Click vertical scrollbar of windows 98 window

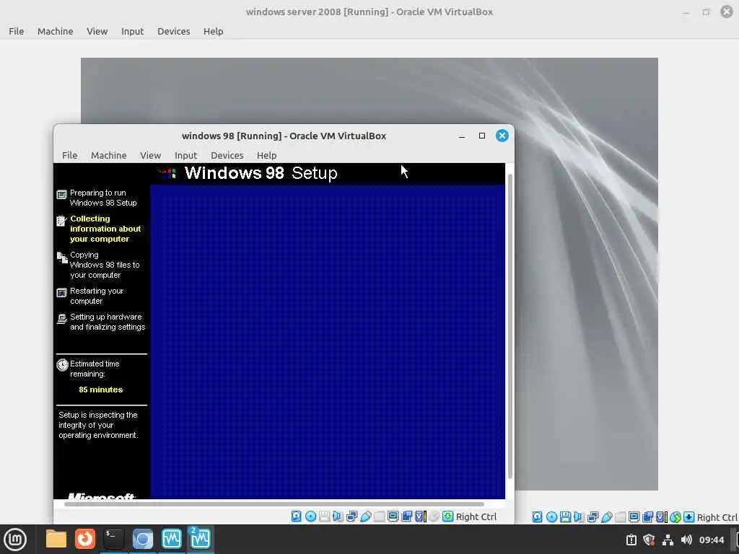510,327
